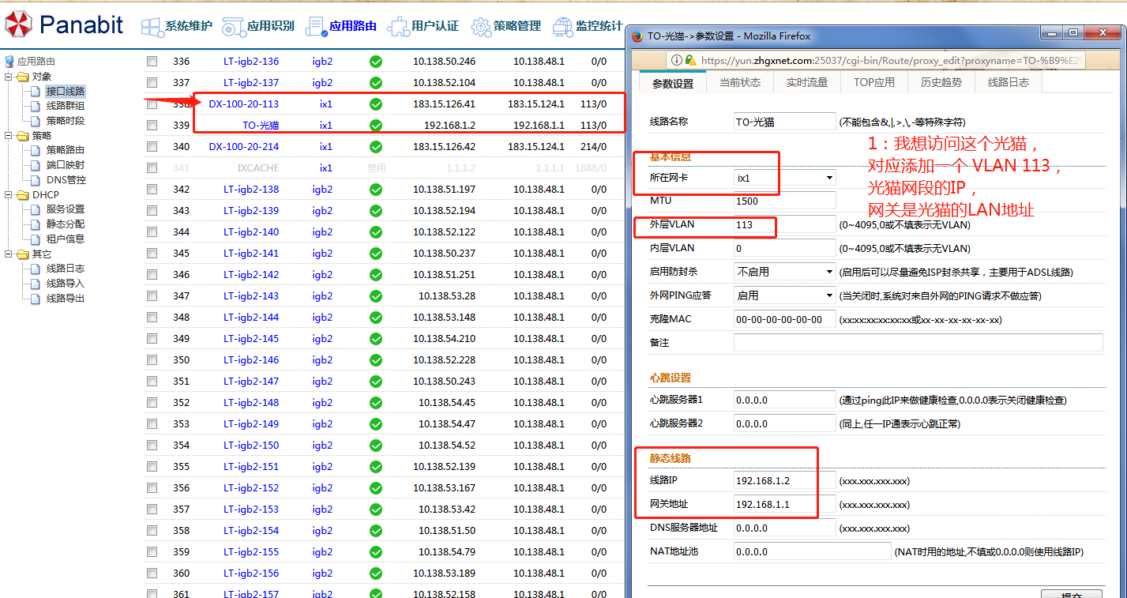Check the checkbox for row 340
The height and width of the screenshot is (598, 1127).
point(152,147)
